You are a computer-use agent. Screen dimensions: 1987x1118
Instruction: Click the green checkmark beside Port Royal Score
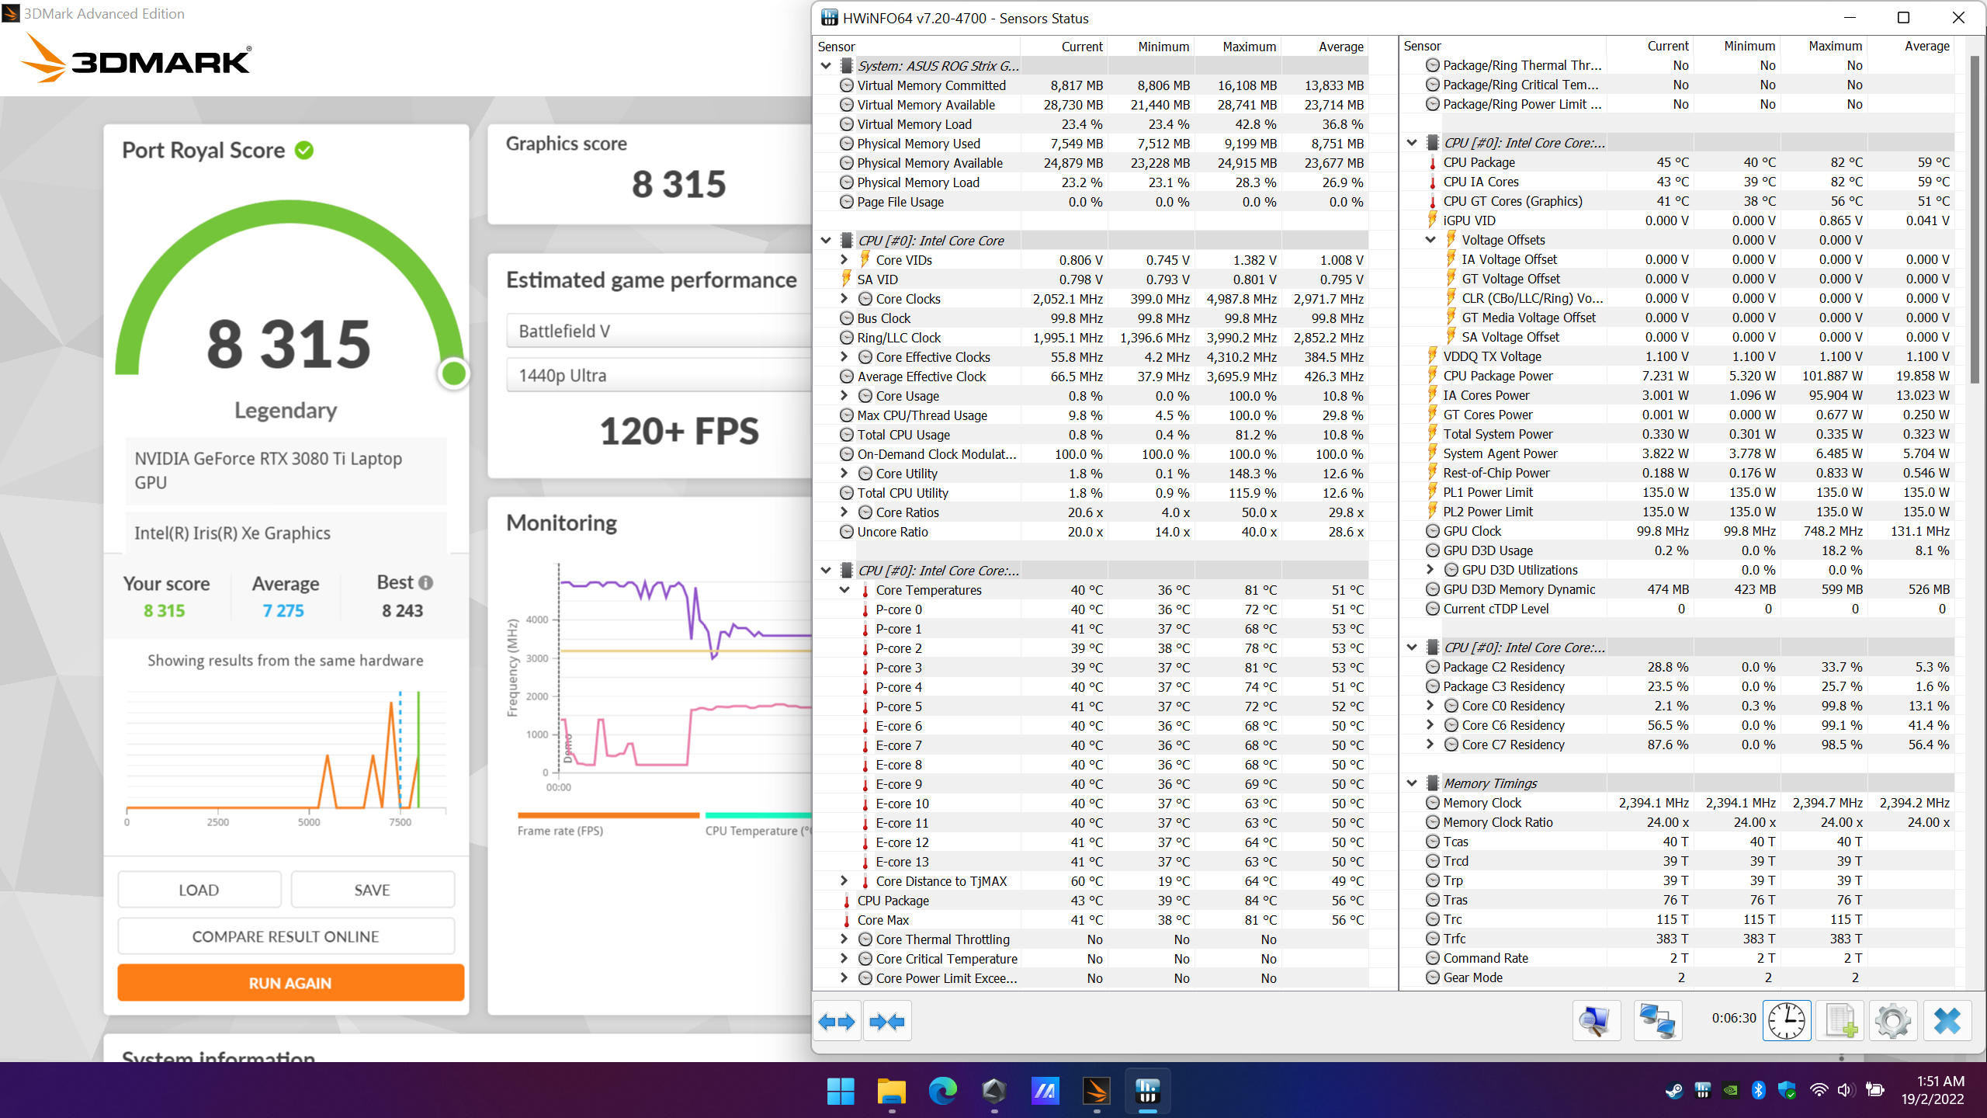[304, 150]
